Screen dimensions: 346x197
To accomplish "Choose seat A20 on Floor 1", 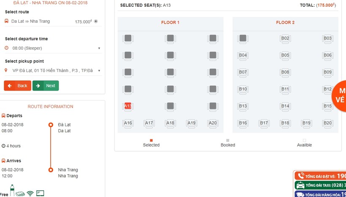I will pyautogui.click(x=213, y=123).
